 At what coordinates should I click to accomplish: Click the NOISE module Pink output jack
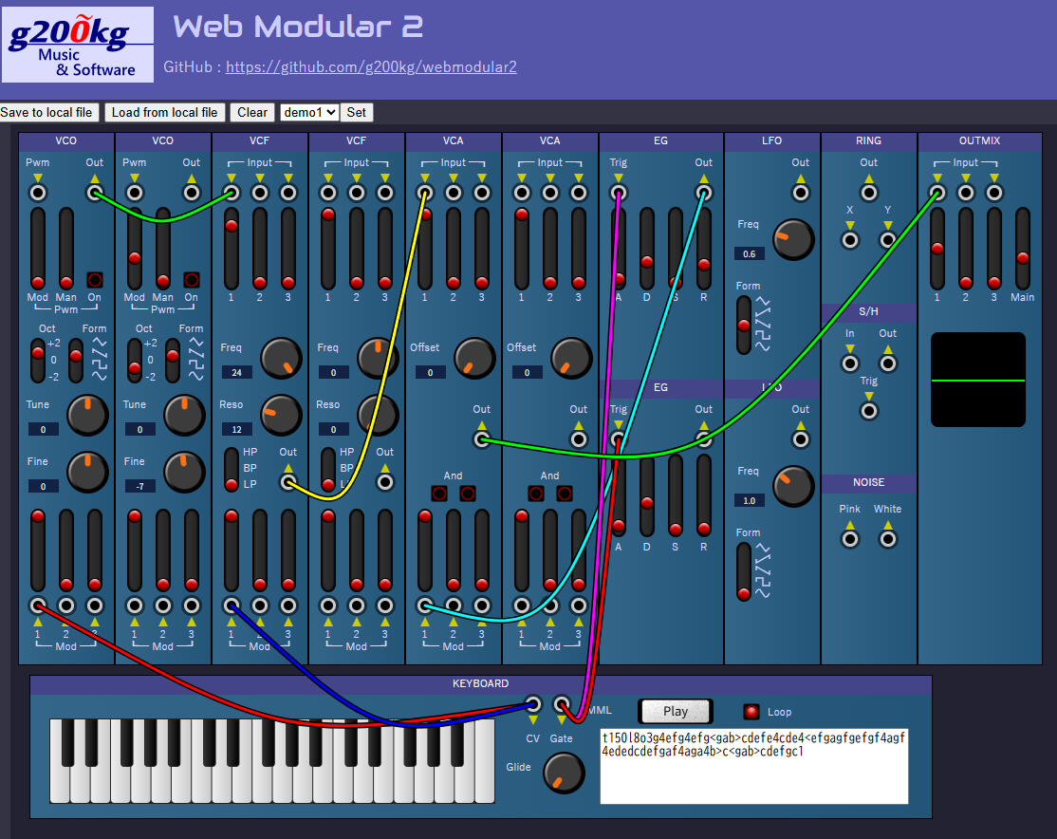(850, 538)
